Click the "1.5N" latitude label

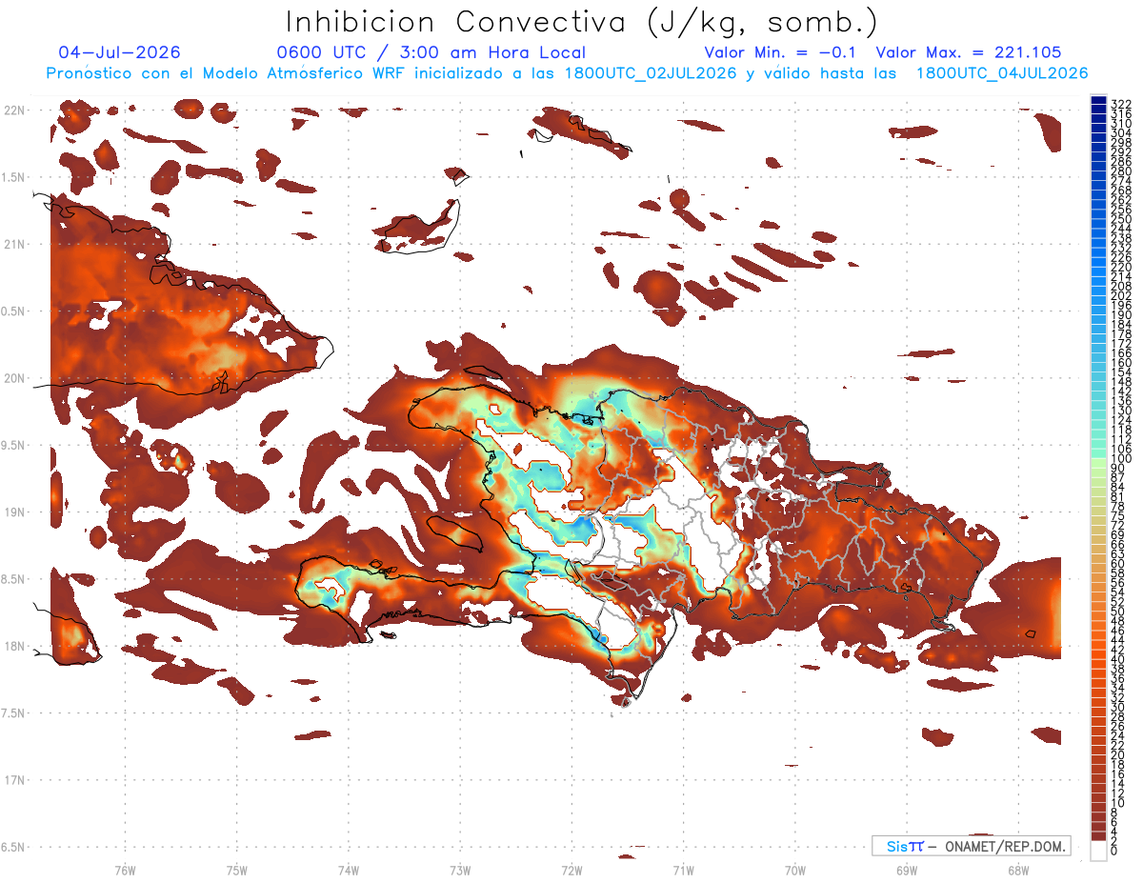pos(14,177)
